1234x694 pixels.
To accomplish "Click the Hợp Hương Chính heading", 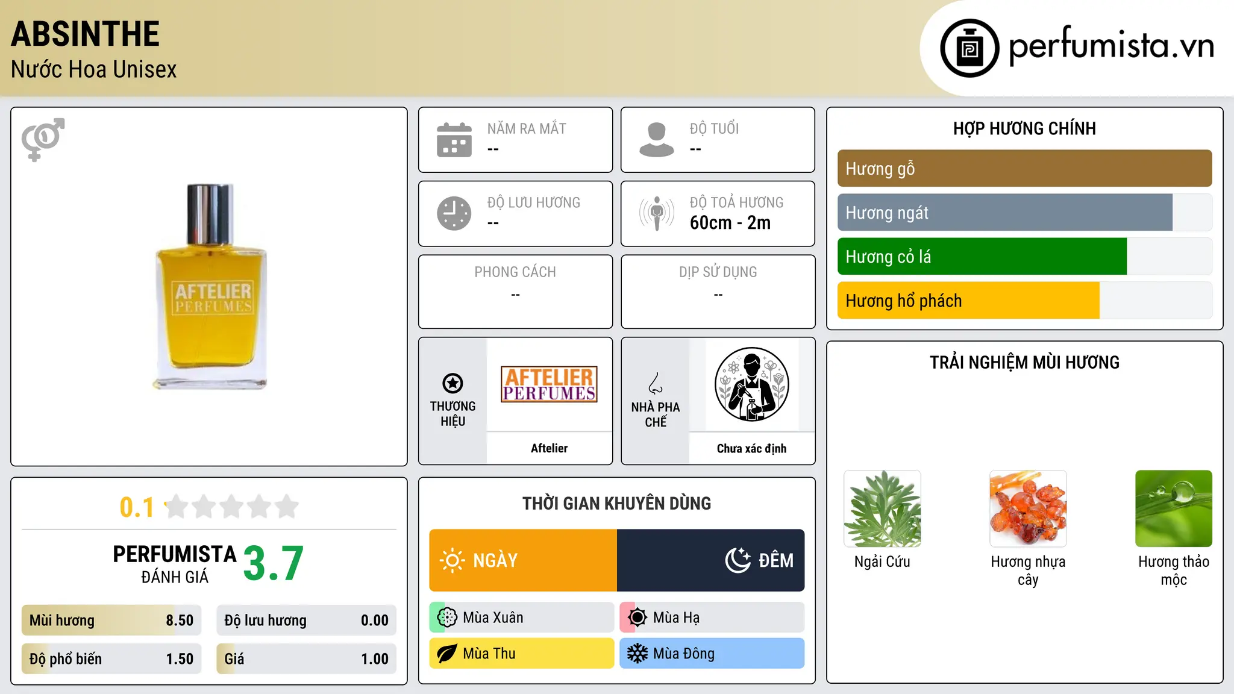I will [1024, 128].
